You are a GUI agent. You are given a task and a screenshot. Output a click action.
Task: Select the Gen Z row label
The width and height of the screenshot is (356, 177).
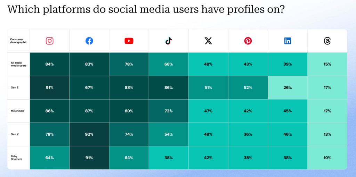[x=14, y=87]
